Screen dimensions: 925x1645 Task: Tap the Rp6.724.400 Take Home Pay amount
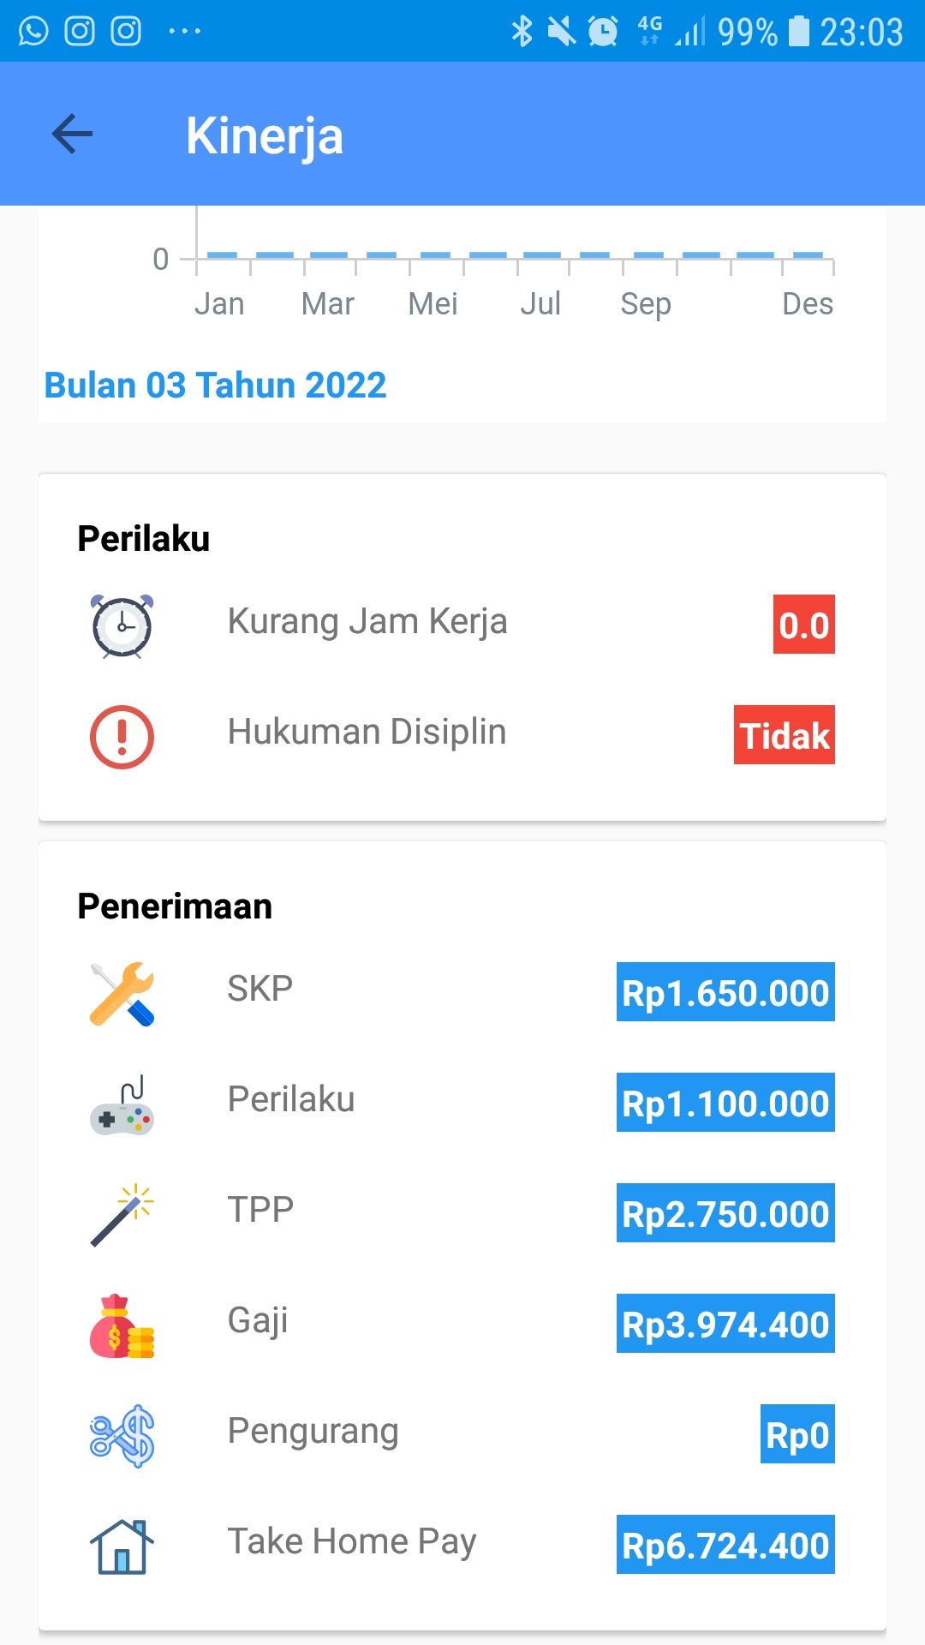coord(725,1545)
